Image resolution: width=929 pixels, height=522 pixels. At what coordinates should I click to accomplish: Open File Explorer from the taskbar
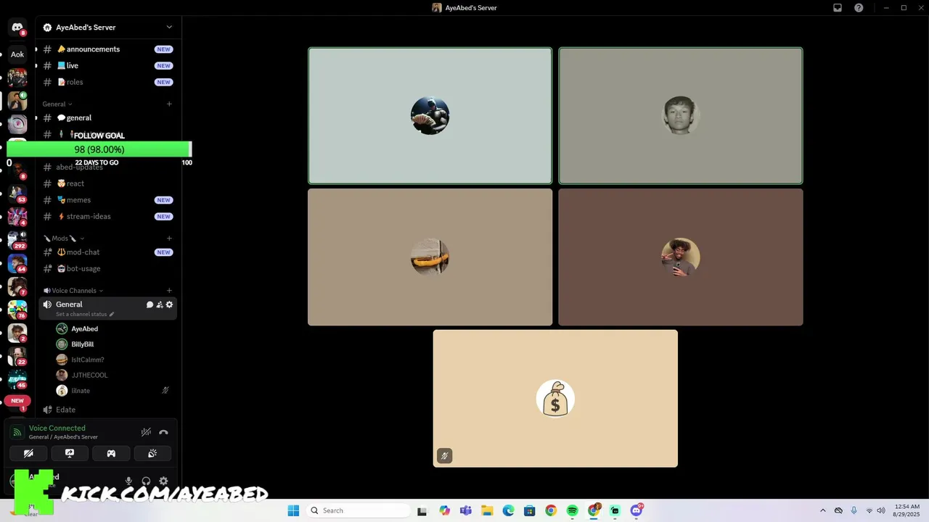pos(487,510)
